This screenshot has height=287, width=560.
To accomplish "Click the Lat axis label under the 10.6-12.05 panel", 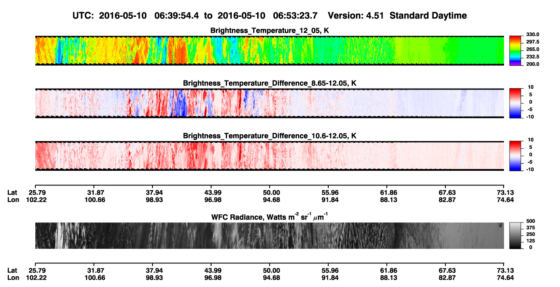I will tap(12, 192).
